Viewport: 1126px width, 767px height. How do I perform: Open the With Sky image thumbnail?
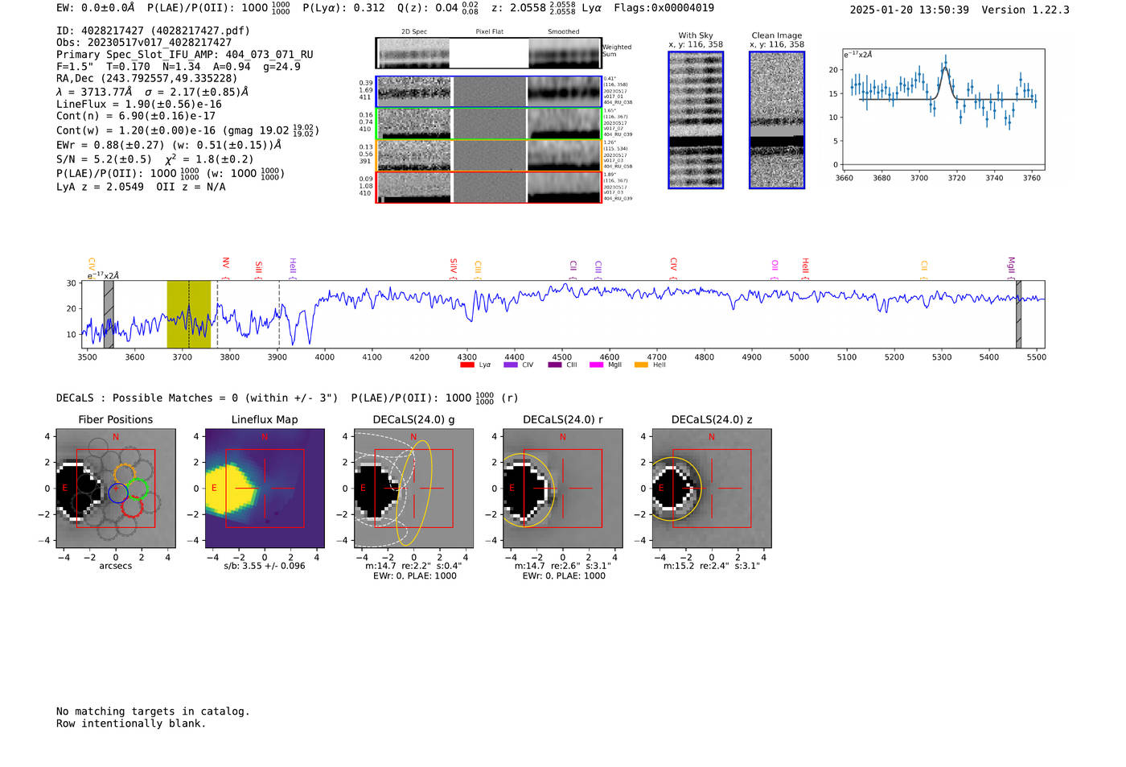pyautogui.click(x=696, y=120)
